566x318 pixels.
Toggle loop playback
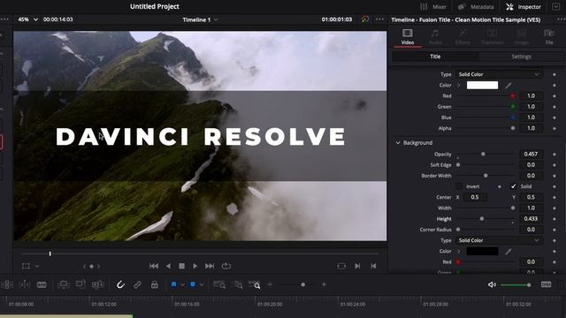[x=226, y=266]
